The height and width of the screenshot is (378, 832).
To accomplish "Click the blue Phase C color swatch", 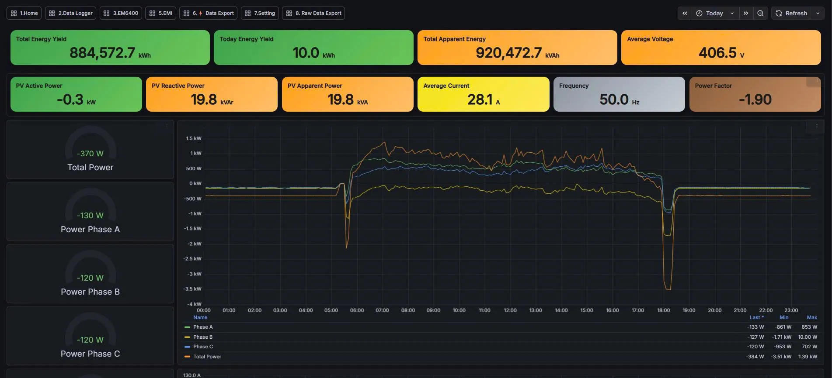I will [x=187, y=347].
